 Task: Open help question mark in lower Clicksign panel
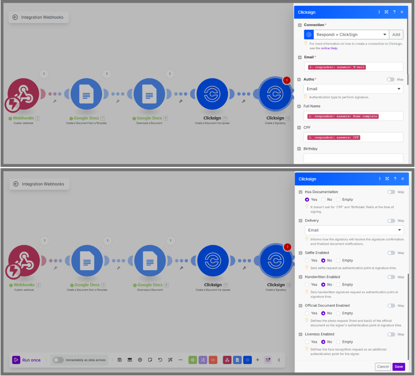(395, 179)
